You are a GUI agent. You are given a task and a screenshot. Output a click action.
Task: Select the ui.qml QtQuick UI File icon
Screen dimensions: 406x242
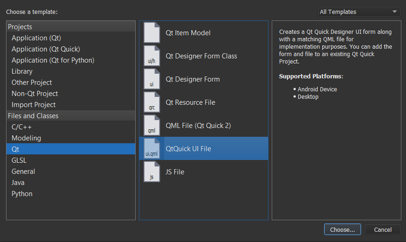[152, 149]
